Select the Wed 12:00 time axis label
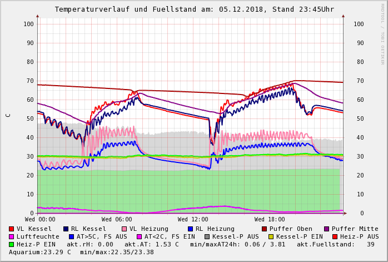Viewport: 388px width, 262px height. pyautogui.click(x=193, y=219)
